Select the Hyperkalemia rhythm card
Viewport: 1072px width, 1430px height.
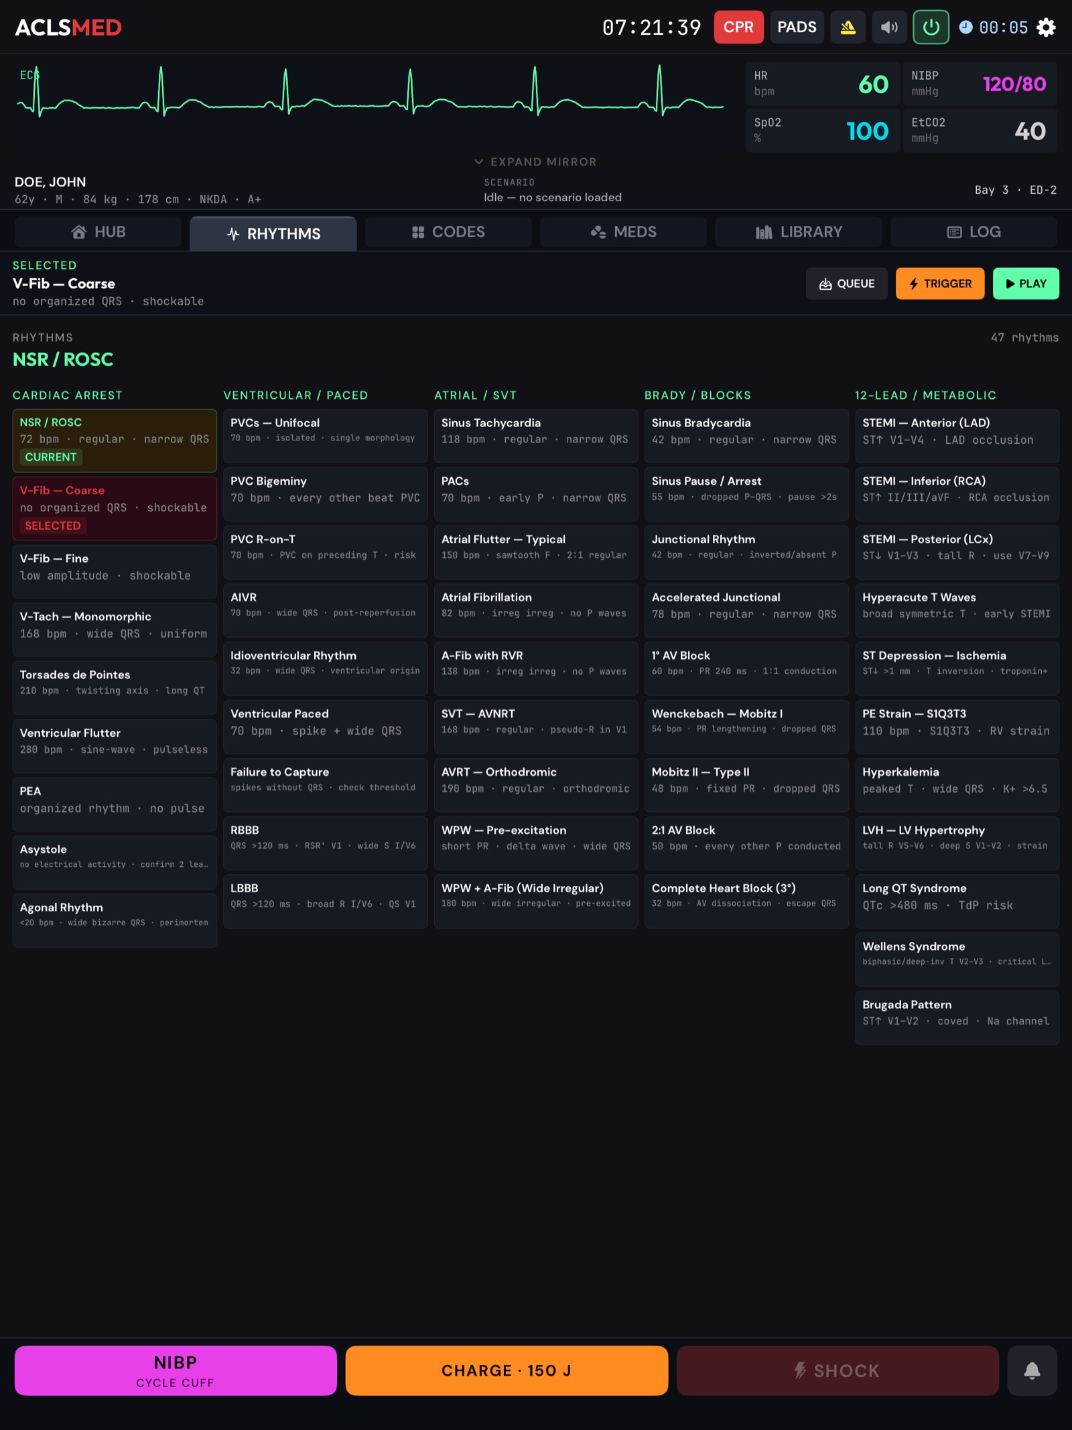957,785
